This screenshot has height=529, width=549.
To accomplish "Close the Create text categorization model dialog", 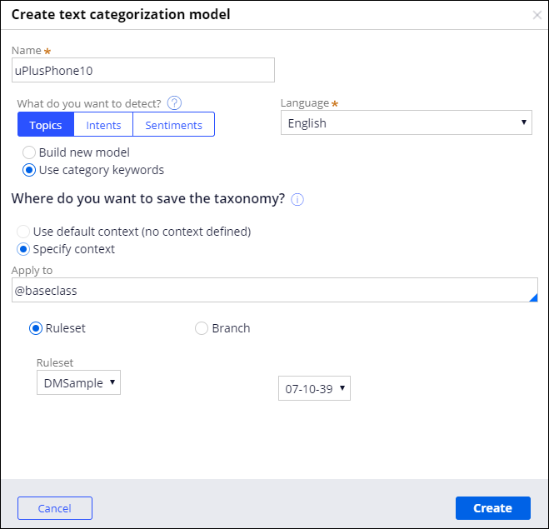I will (x=537, y=15).
